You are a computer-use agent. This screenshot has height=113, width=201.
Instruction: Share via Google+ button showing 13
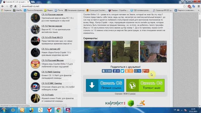tap(145, 71)
